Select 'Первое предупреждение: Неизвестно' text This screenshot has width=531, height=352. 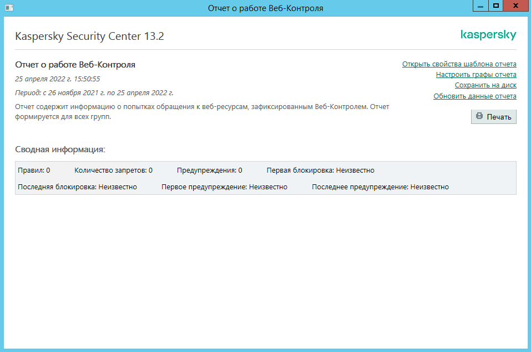coord(224,187)
